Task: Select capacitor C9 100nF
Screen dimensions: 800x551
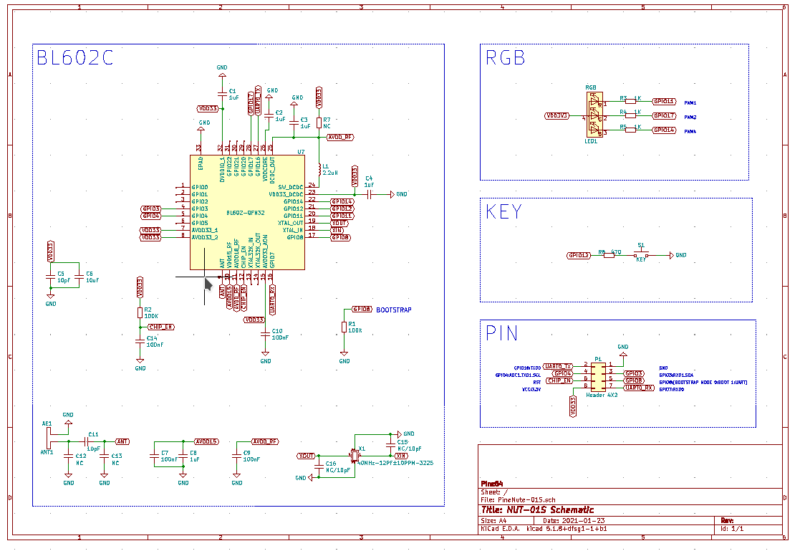Action: [x=236, y=456]
